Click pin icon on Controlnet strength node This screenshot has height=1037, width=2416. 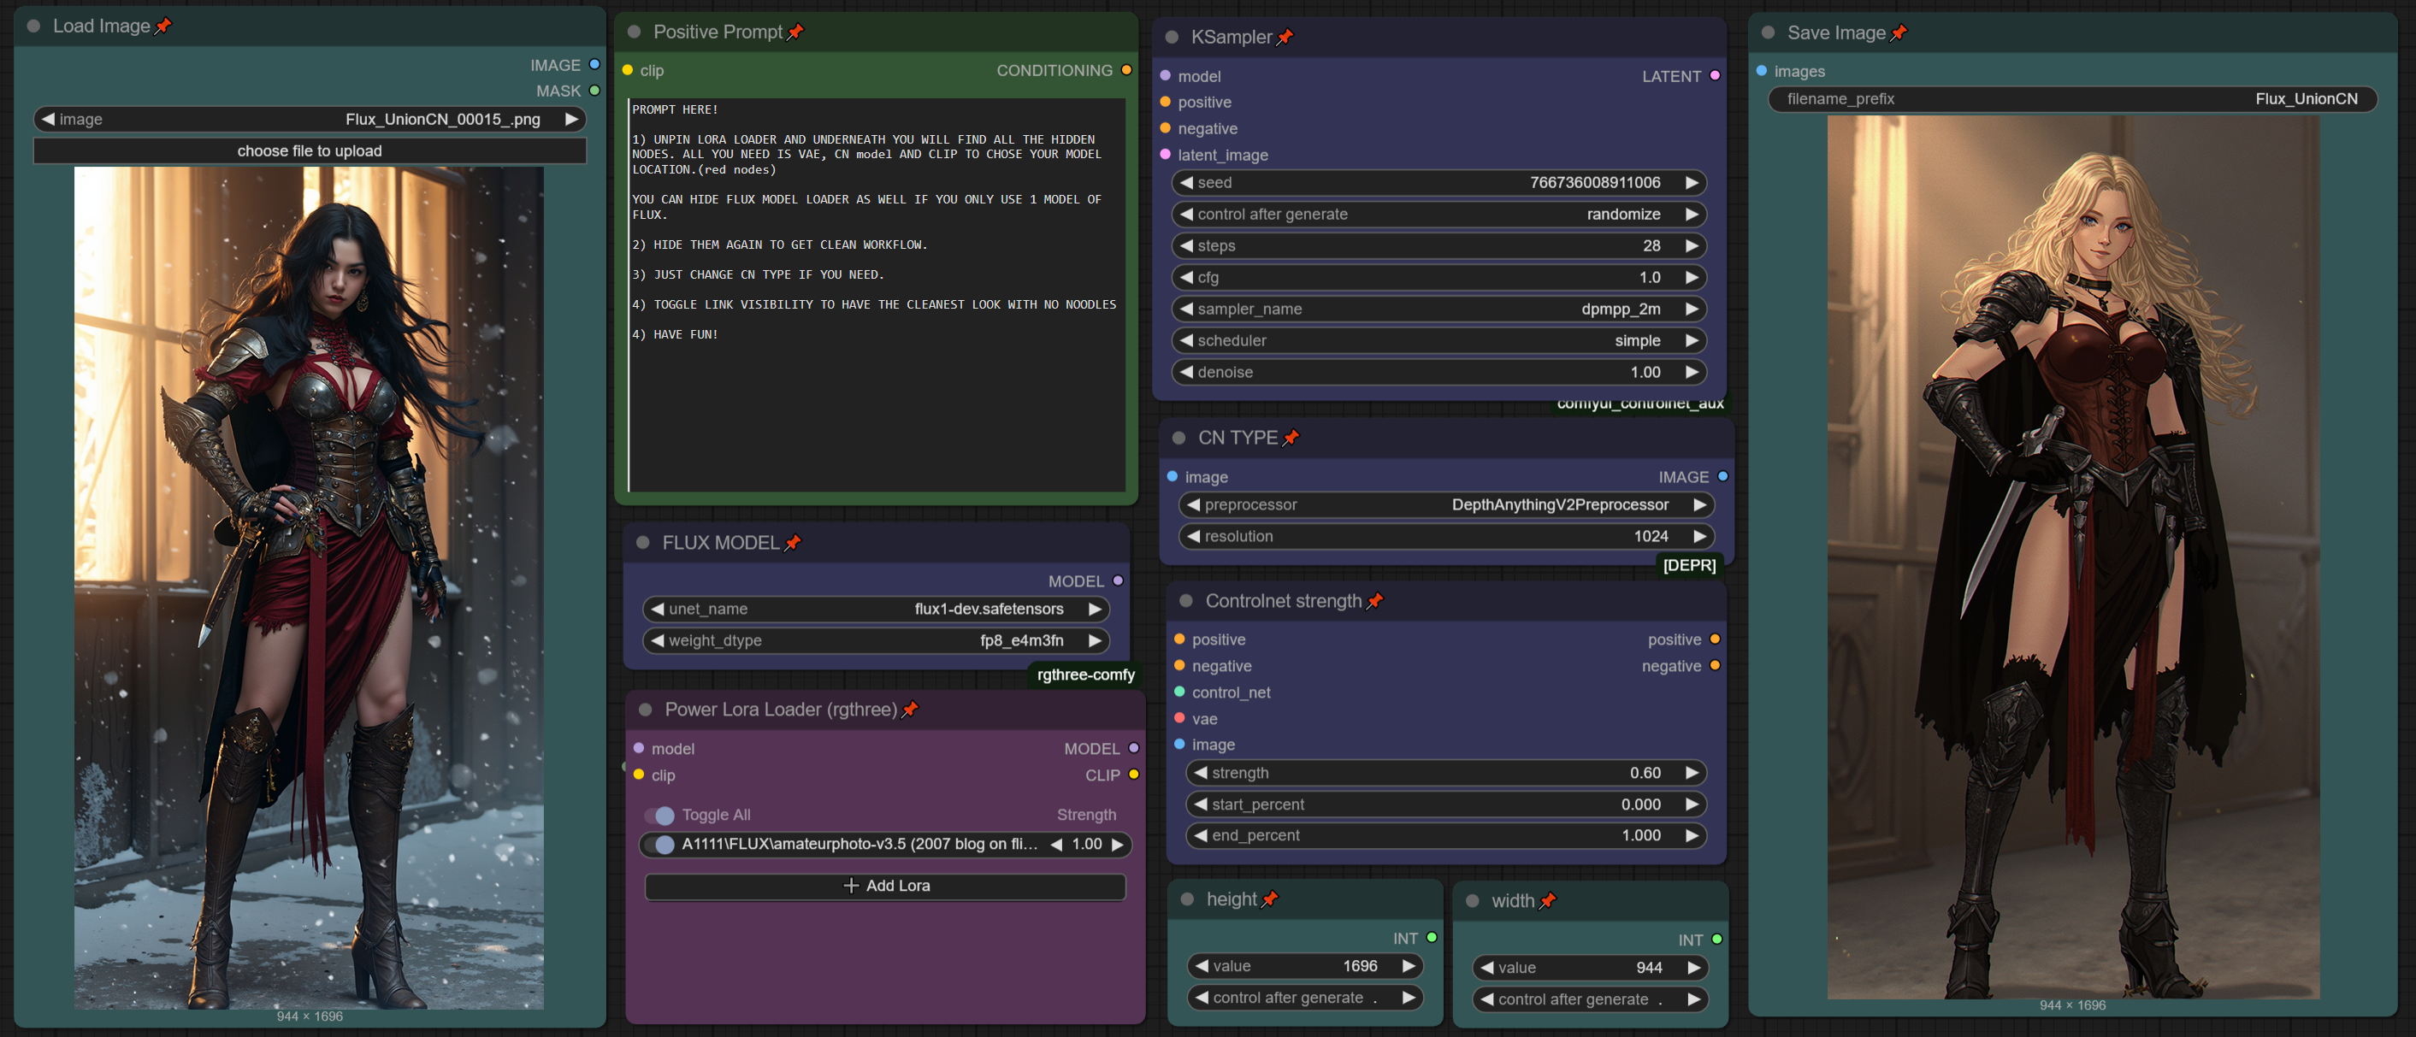(1374, 601)
